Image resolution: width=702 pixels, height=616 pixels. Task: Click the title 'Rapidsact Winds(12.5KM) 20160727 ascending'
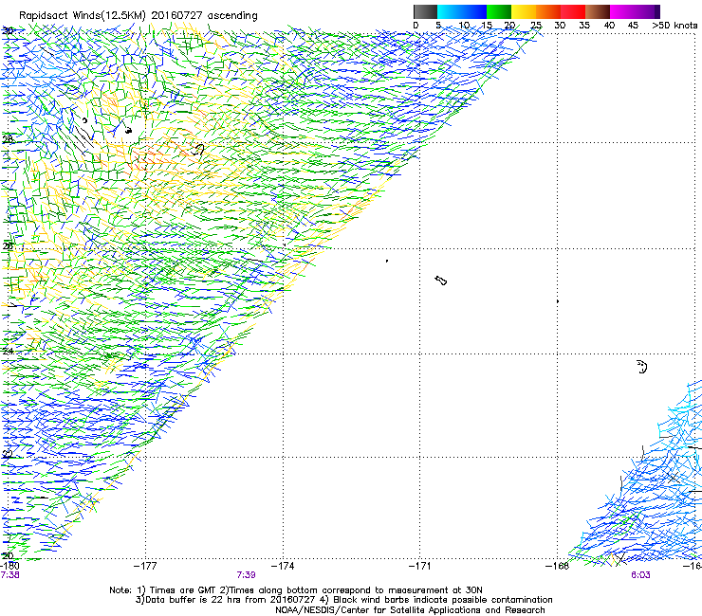point(139,16)
